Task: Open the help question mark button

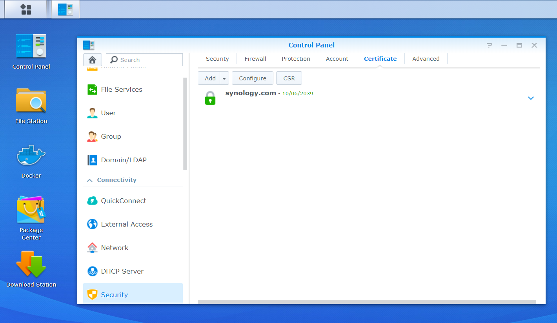Action: click(x=490, y=45)
